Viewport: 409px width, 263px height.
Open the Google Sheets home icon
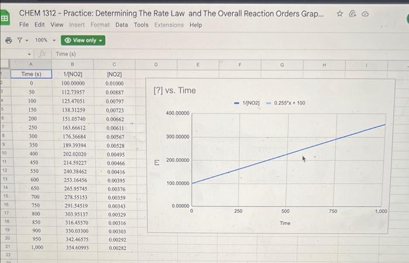point(5,18)
